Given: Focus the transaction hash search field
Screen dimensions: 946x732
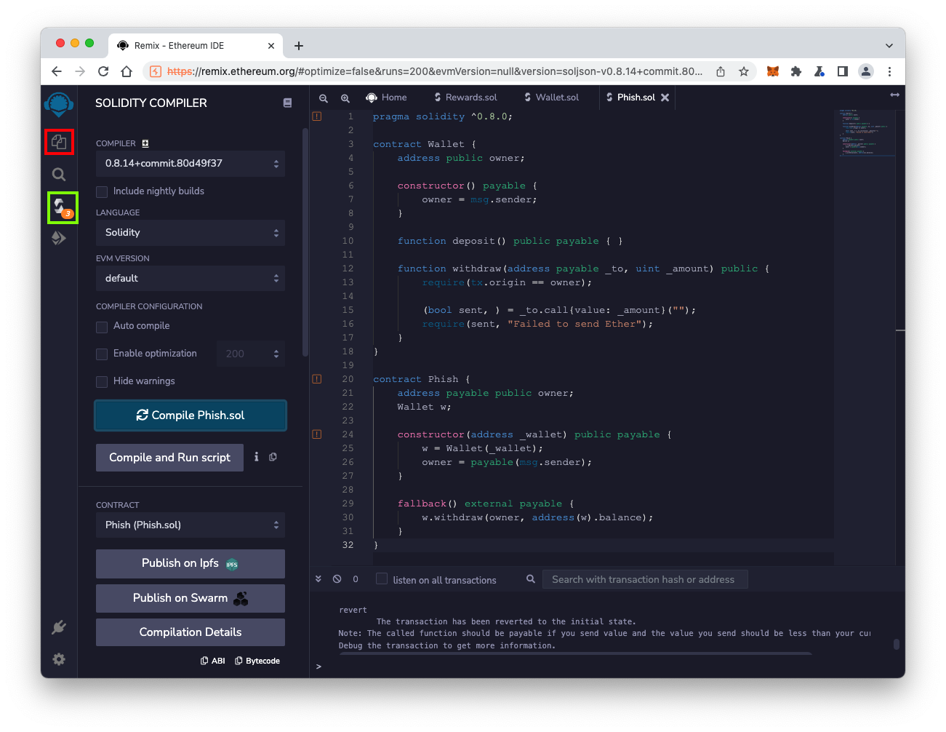Looking at the screenshot, I should click(x=645, y=580).
